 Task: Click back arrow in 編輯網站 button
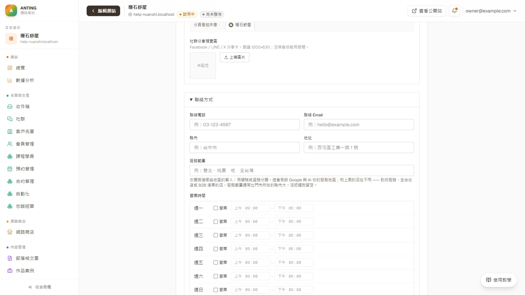click(93, 11)
